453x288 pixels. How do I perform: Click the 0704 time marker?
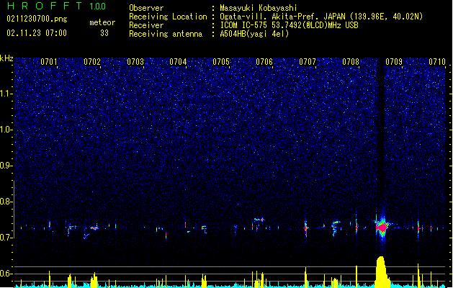178,62
